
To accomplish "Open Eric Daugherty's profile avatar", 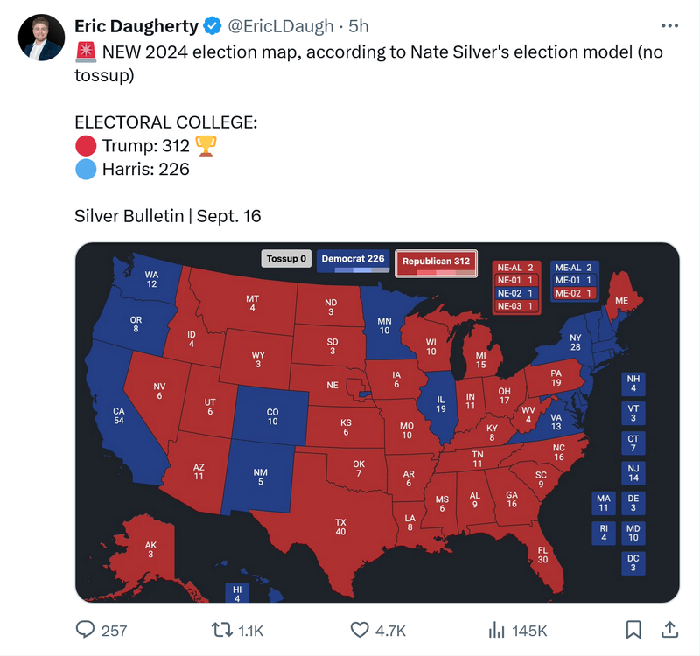I will click(x=41, y=38).
